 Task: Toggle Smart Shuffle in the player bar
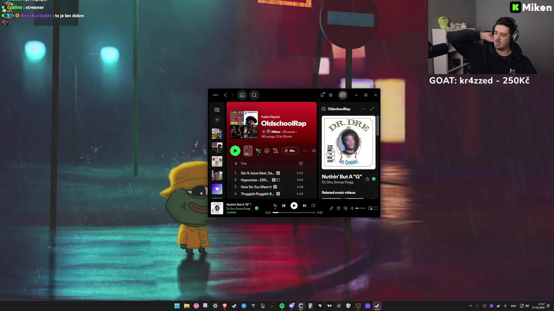click(x=275, y=206)
